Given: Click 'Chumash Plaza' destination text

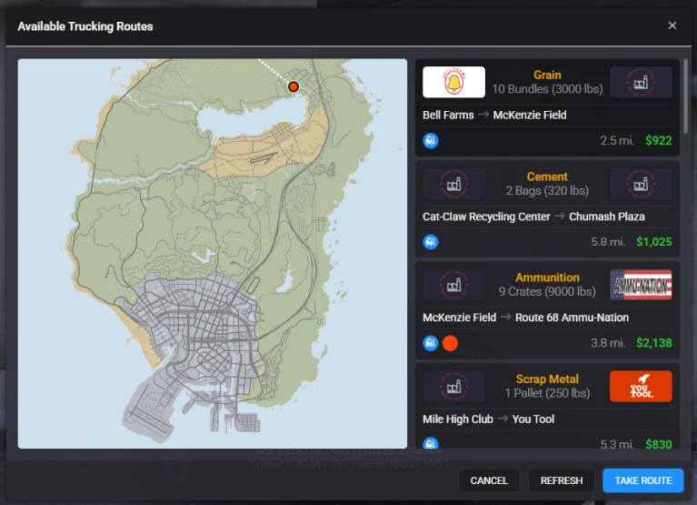Looking at the screenshot, I should click(607, 217).
